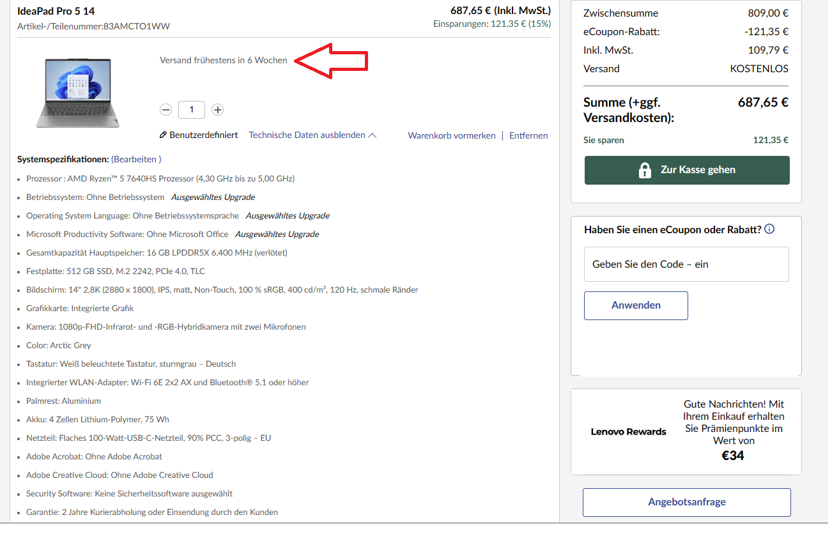Click the Sie sparen 121,35 € row
The height and width of the screenshot is (545, 839).
[x=686, y=141]
